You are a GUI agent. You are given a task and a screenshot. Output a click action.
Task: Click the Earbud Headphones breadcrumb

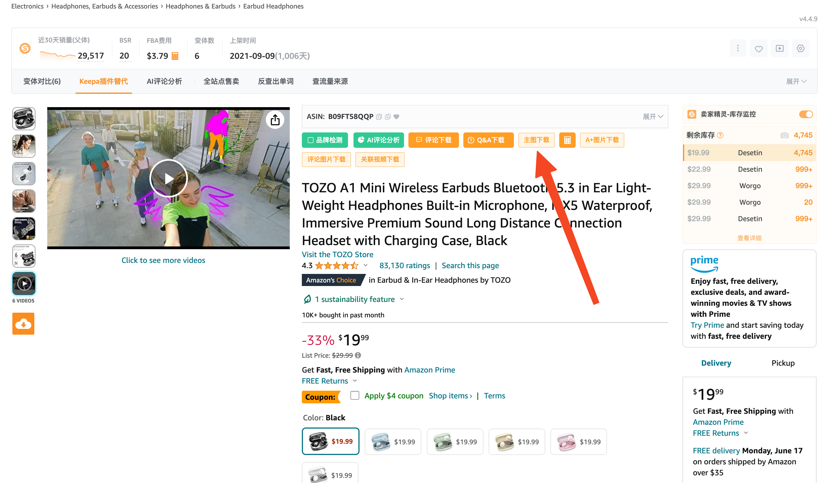[273, 6]
